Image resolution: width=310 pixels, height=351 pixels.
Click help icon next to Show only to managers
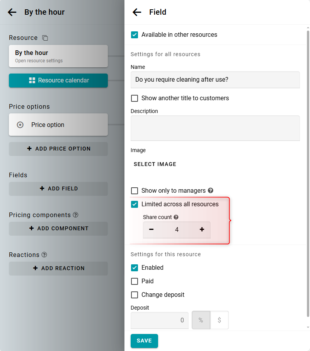coord(211,190)
